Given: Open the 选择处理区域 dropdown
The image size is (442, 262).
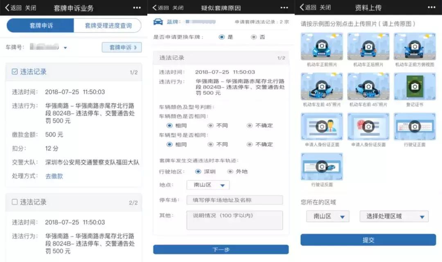Looking at the screenshot, I should [394, 216].
